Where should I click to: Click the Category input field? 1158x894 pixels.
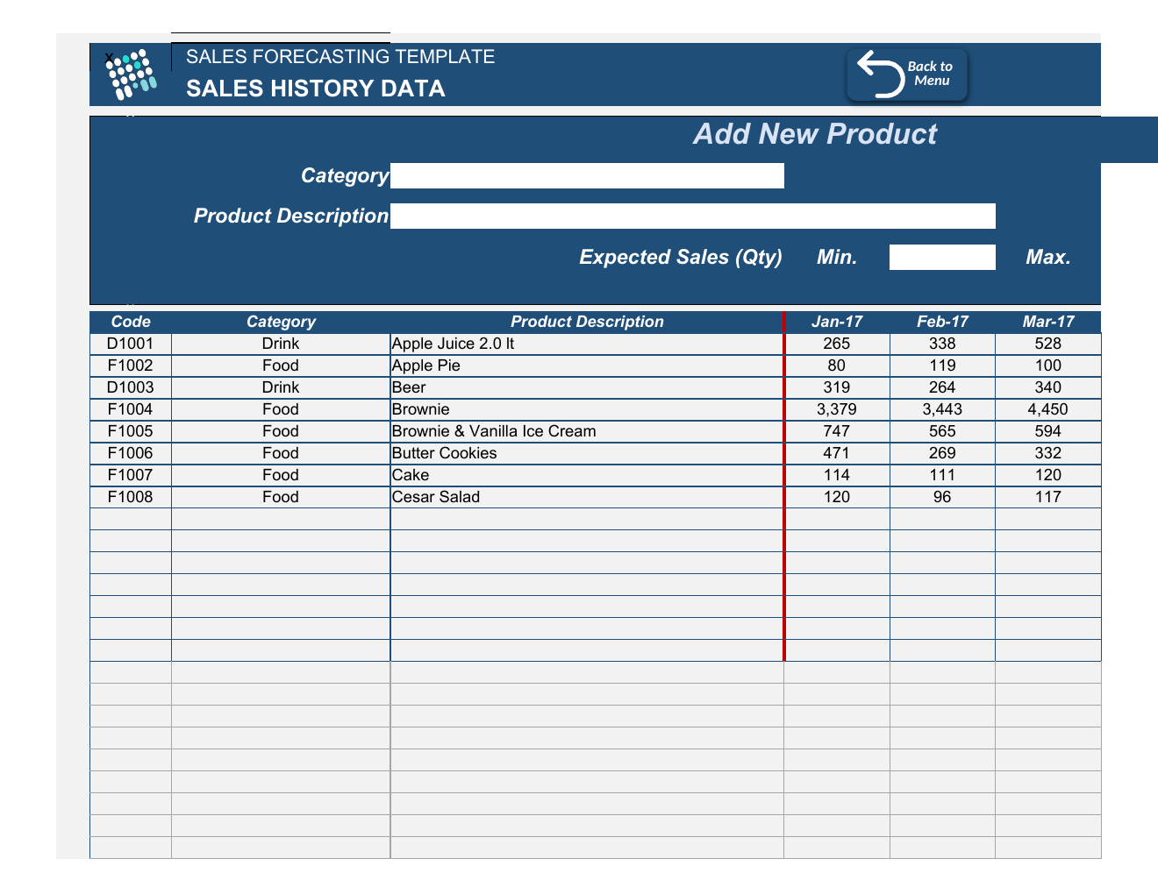coord(587,175)
